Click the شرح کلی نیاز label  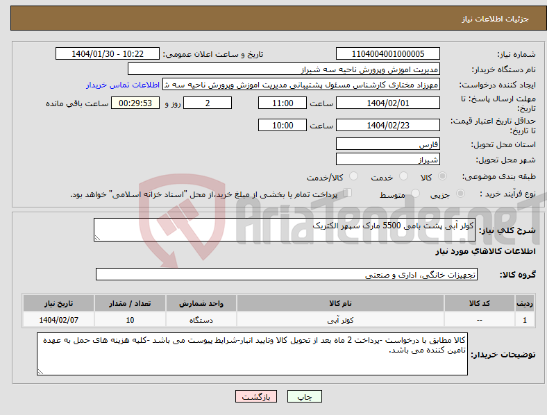[507, 230]
